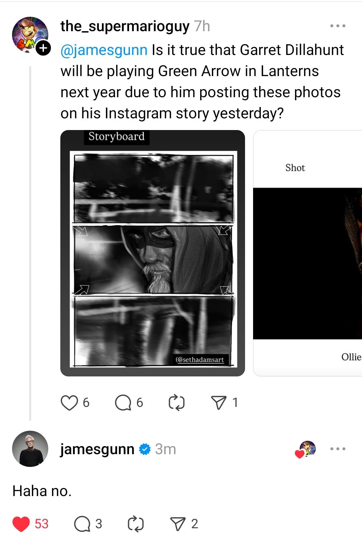The width and height of the screenshot is (362, 545).
Task: Share the_supermarioguy's post via send icon
Action: point(219,403)
